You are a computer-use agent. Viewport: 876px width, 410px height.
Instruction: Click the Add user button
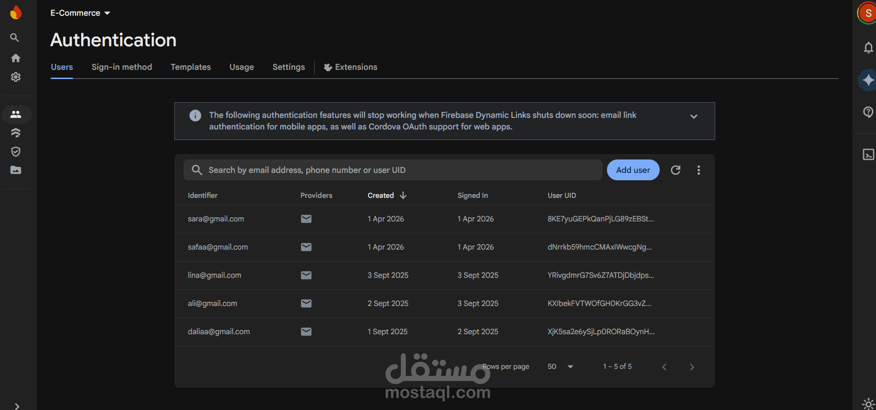(633, 170)
